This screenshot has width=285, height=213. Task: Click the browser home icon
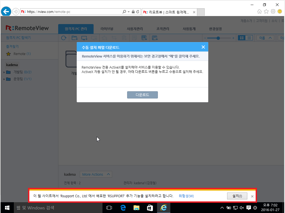[x=260, y=12]
